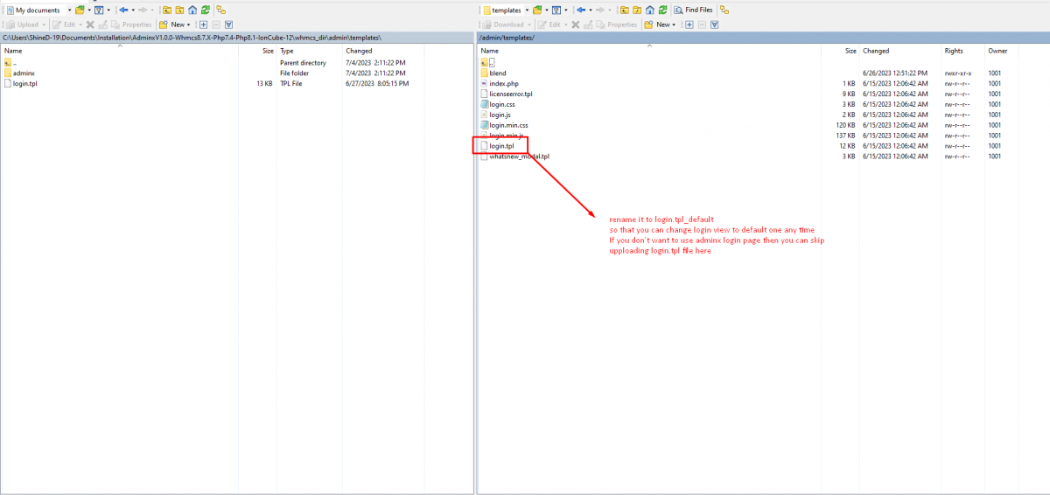Select login.tpl in the remote panel

coord(501,146)
